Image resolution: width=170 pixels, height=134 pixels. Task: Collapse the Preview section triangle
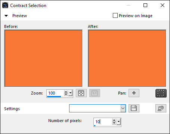tap(6, 16)
